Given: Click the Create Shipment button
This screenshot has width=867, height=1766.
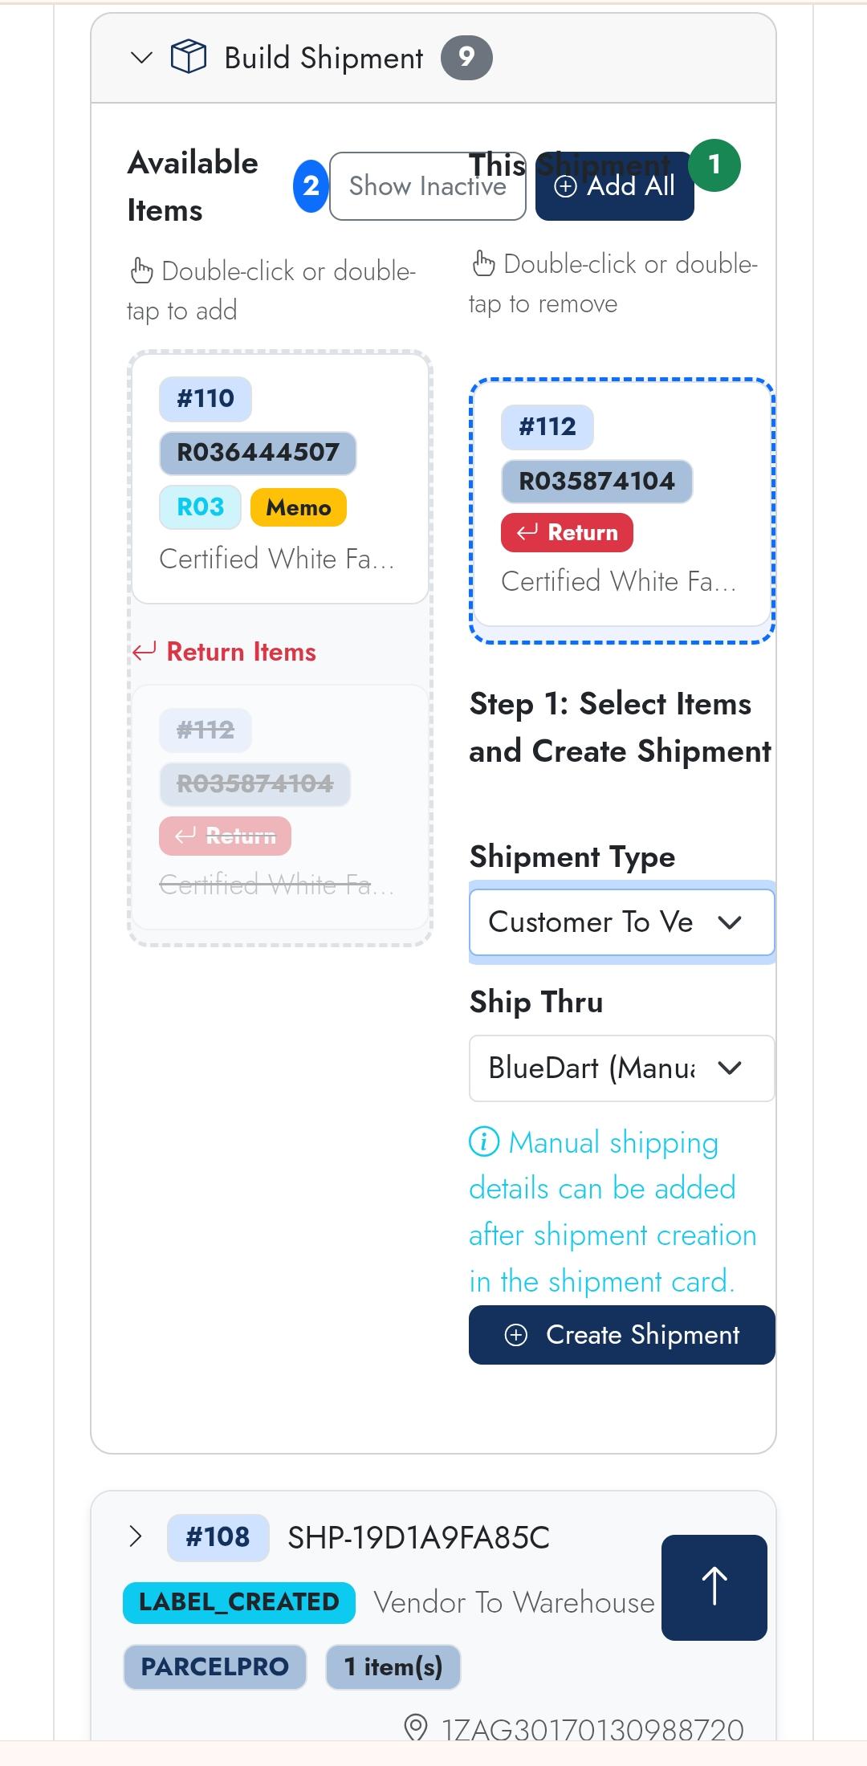Looking at the screenshot, I should pos(621,1335).
